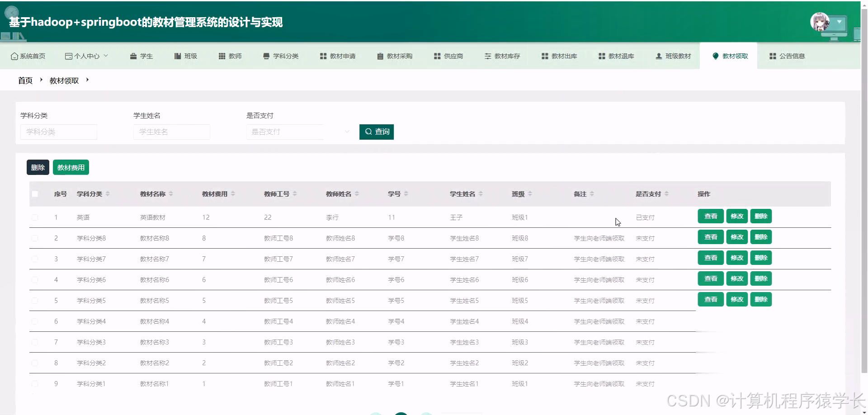
Task: Click inside the 学生姓名 input field
Action: (x=171, y=132)
